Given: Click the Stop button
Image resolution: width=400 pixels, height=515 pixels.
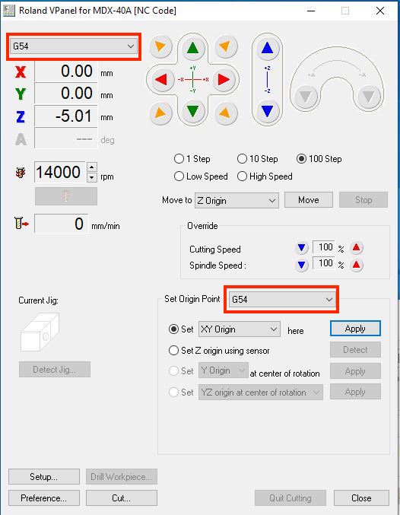Looking at the screenshot, I should click(x=363, y=200).
